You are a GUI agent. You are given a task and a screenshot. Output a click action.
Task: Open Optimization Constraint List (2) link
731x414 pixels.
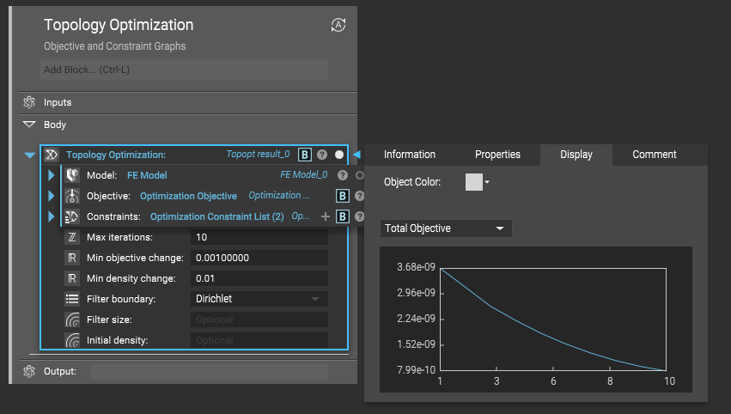[x=216, y=216]
